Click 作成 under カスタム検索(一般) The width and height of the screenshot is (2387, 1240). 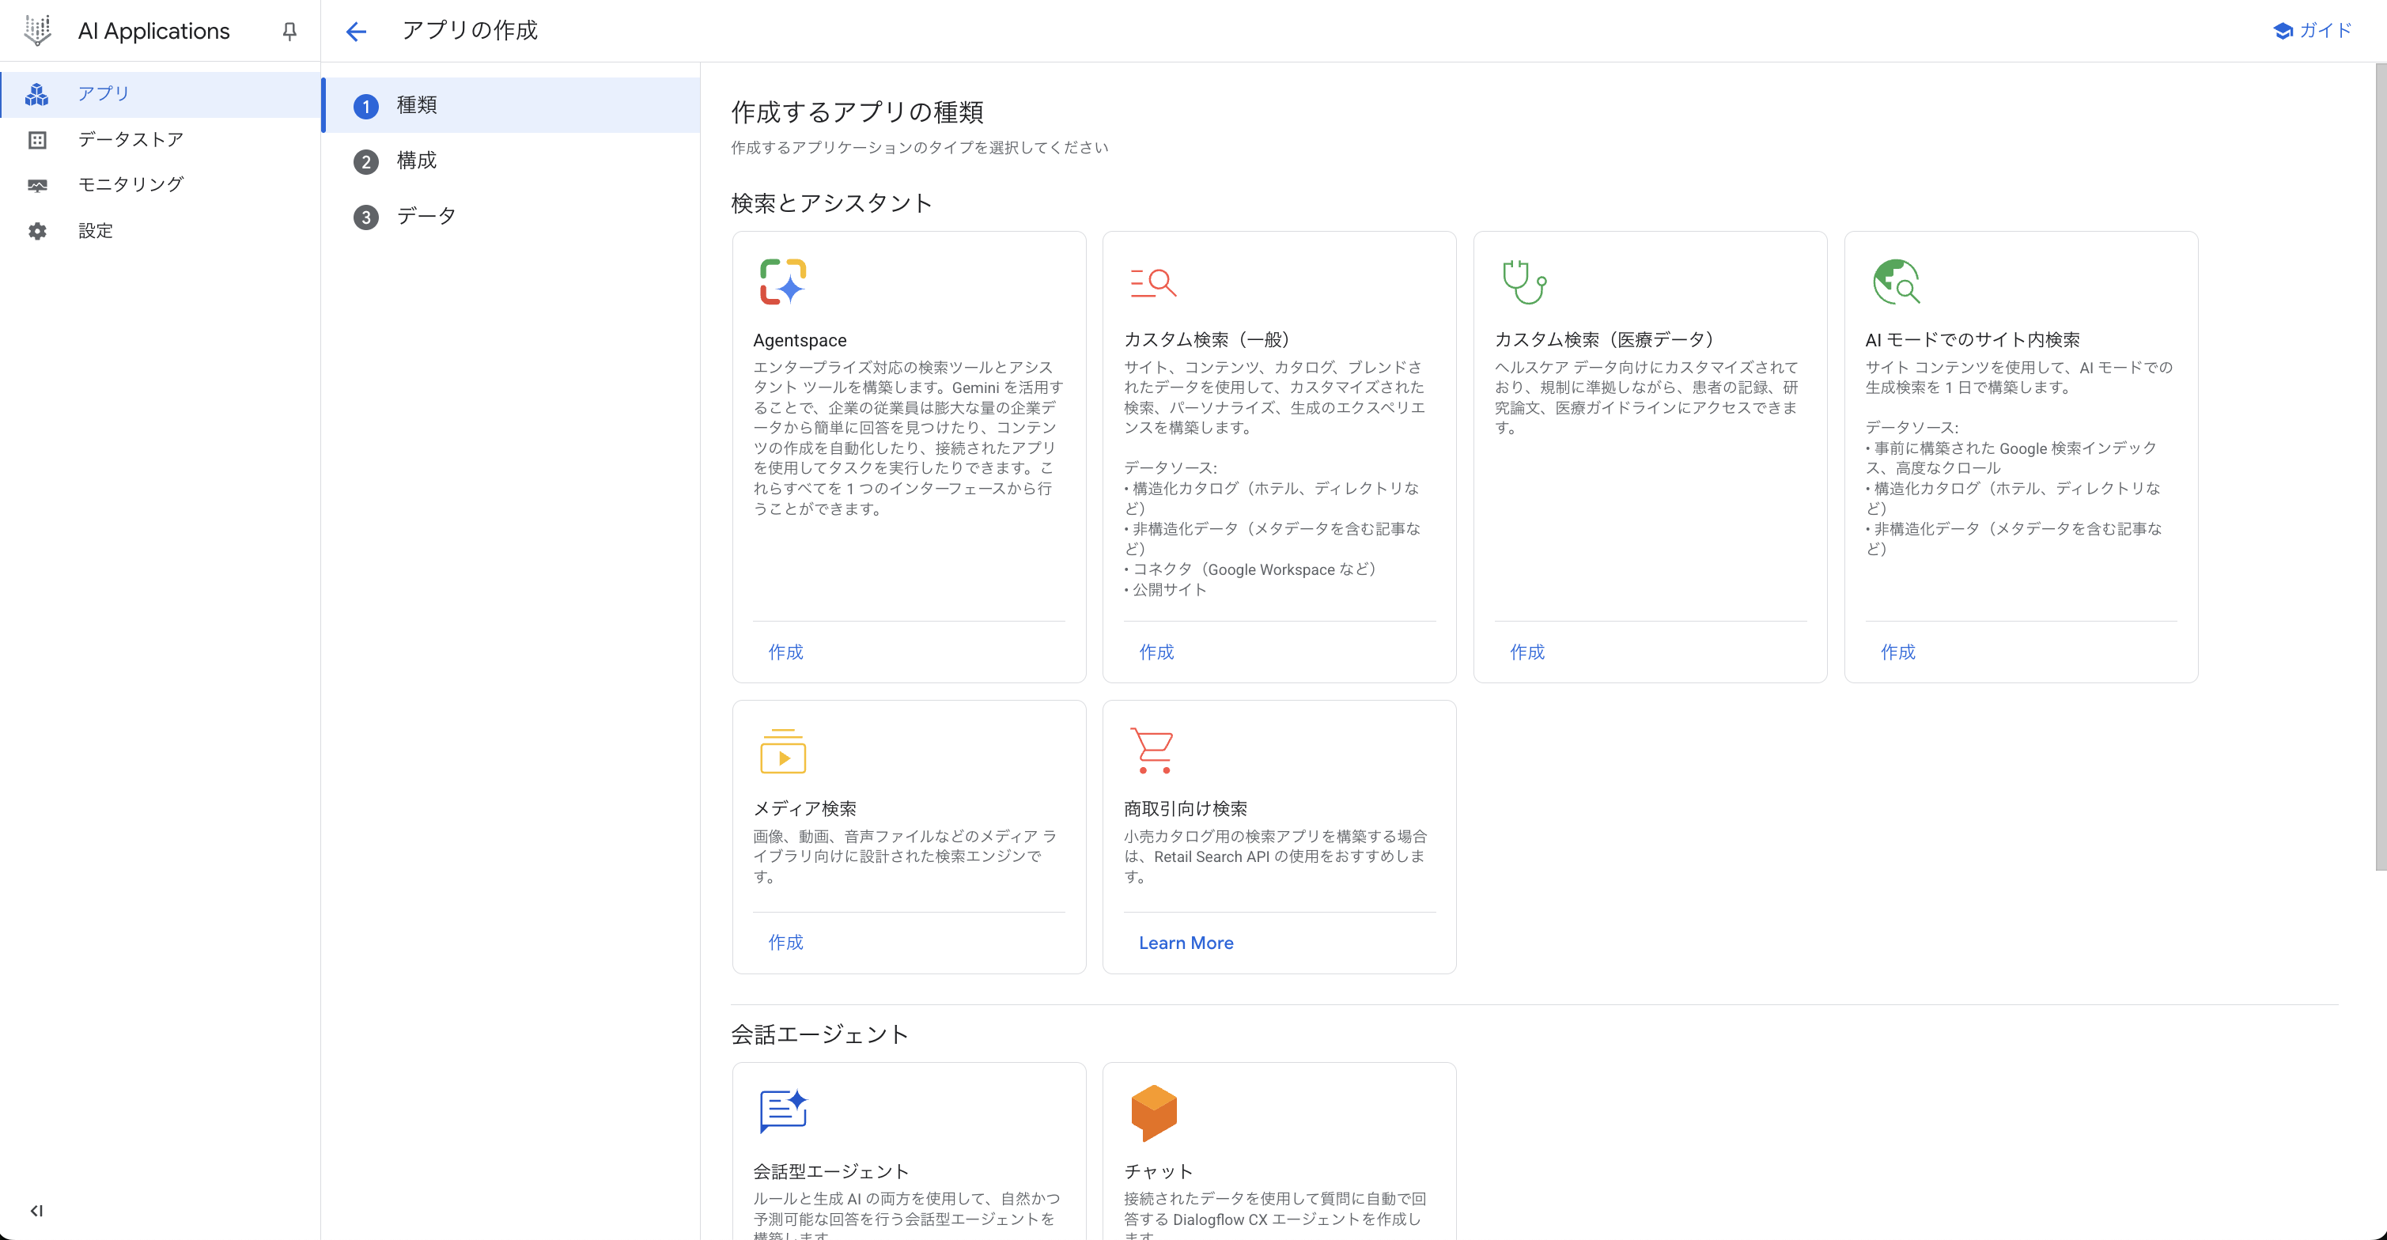point(1156,652)
